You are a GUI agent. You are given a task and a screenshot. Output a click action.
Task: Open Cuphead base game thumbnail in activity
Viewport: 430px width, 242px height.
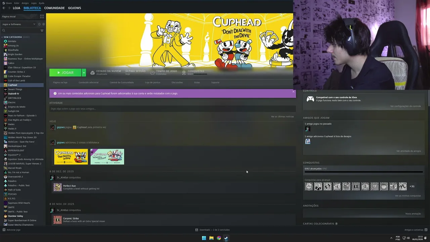(x=71, y=157)
